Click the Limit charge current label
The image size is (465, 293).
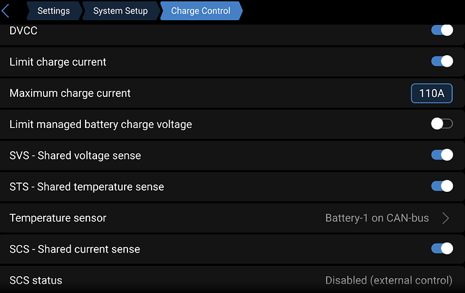point(58,62)
